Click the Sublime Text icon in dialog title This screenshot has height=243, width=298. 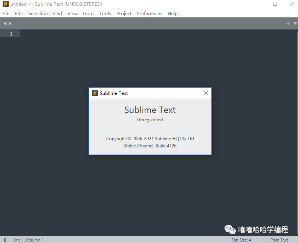pos(95,93)
